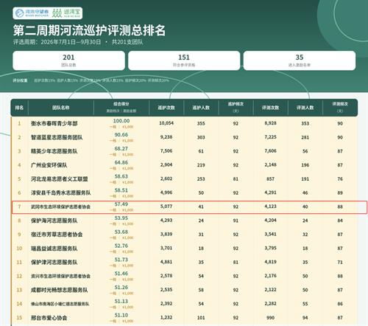The width and height of the screenshot is (368, 326).
Task: Click the evaluation count 990
Action: 270,318
